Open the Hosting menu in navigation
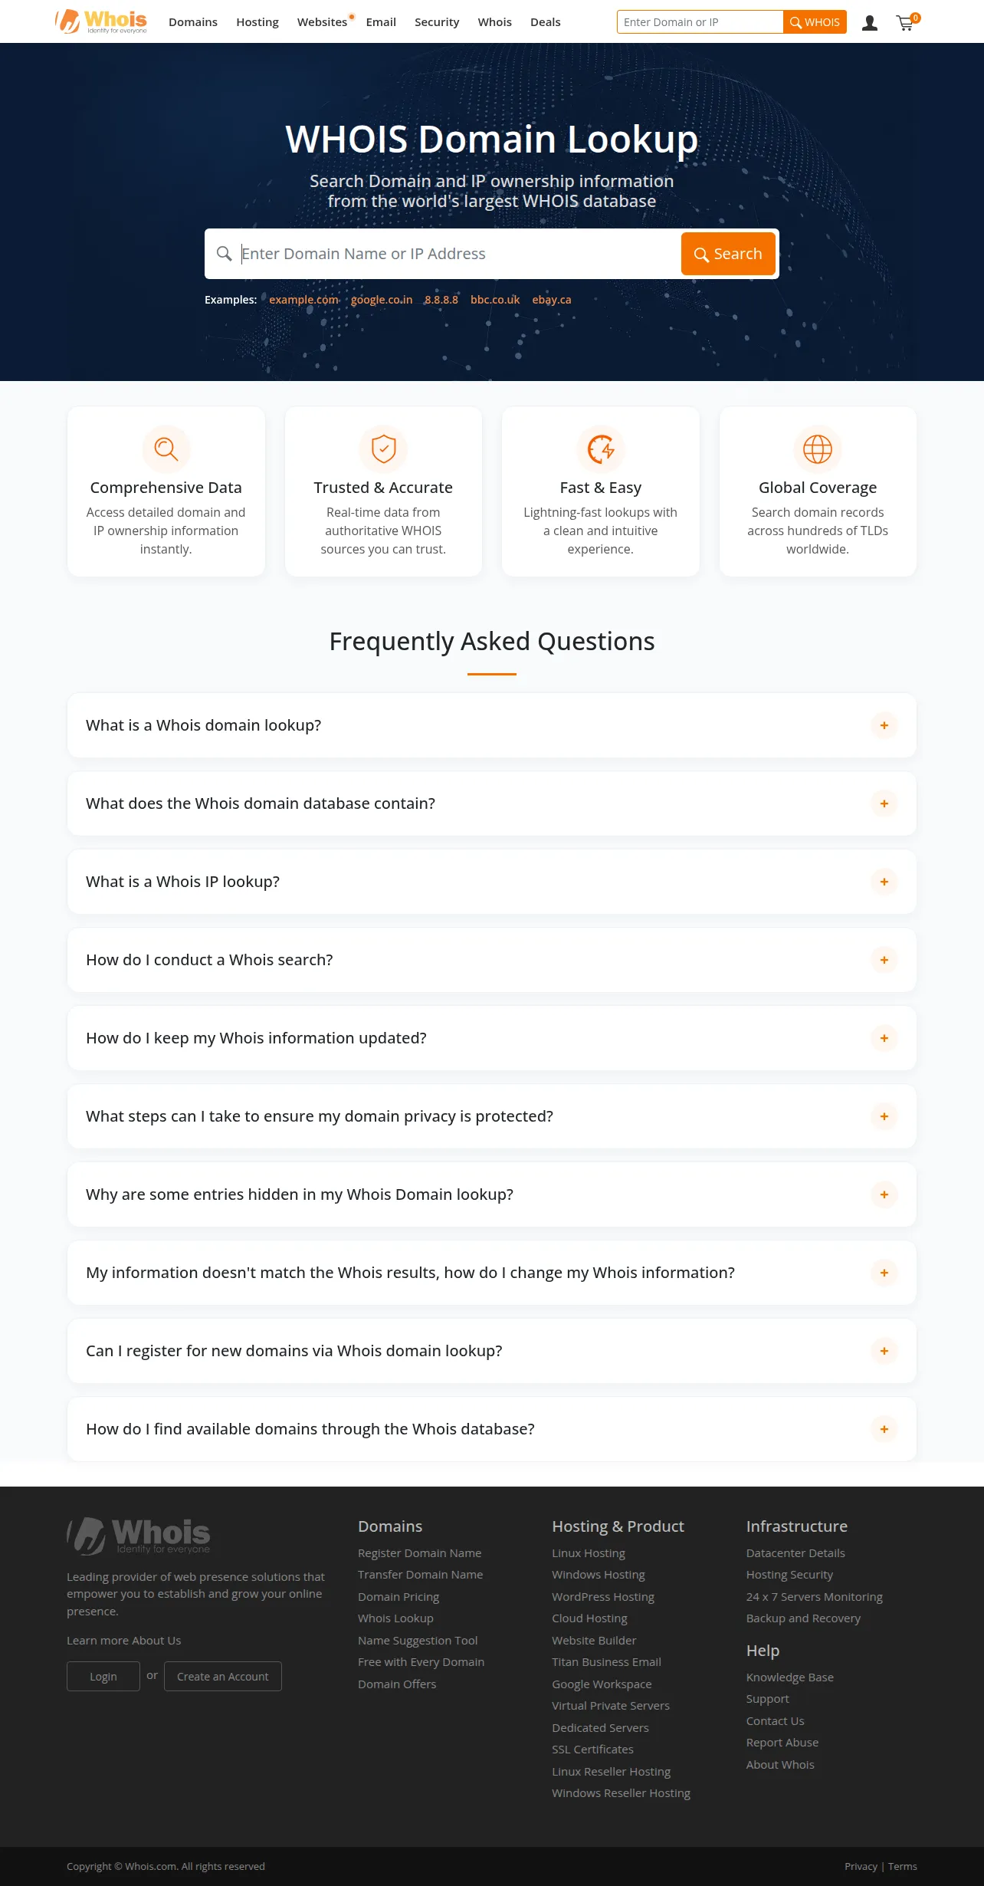The width and height of the screenshot is (984, 1886). tap(257, 22)
